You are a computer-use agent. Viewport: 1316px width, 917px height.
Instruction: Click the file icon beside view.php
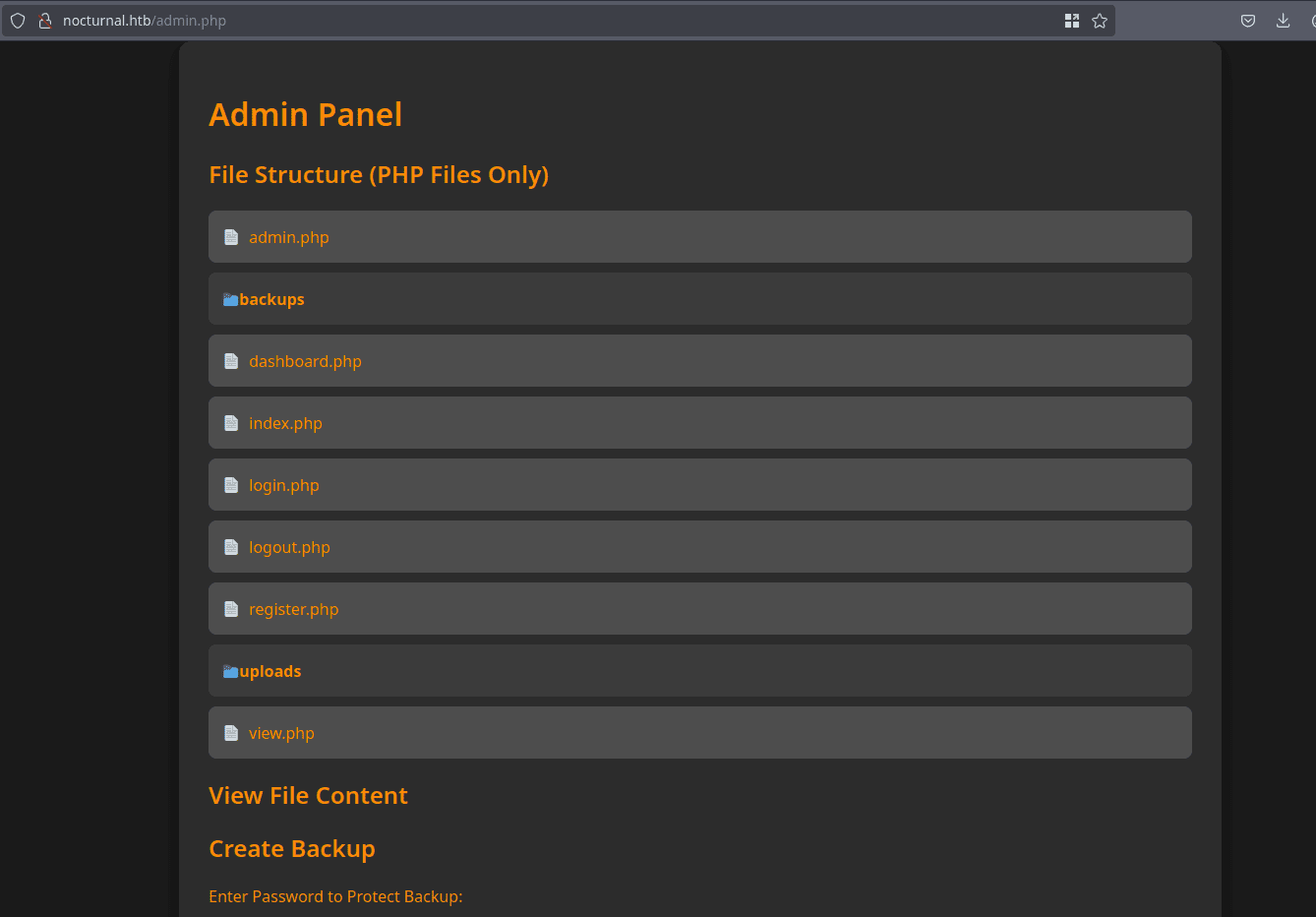click(231, 733)
